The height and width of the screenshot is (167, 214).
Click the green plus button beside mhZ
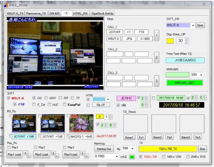(x=132, y=157)
